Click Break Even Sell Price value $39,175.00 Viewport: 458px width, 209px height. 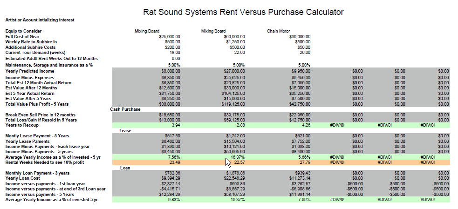pos(234,115)
